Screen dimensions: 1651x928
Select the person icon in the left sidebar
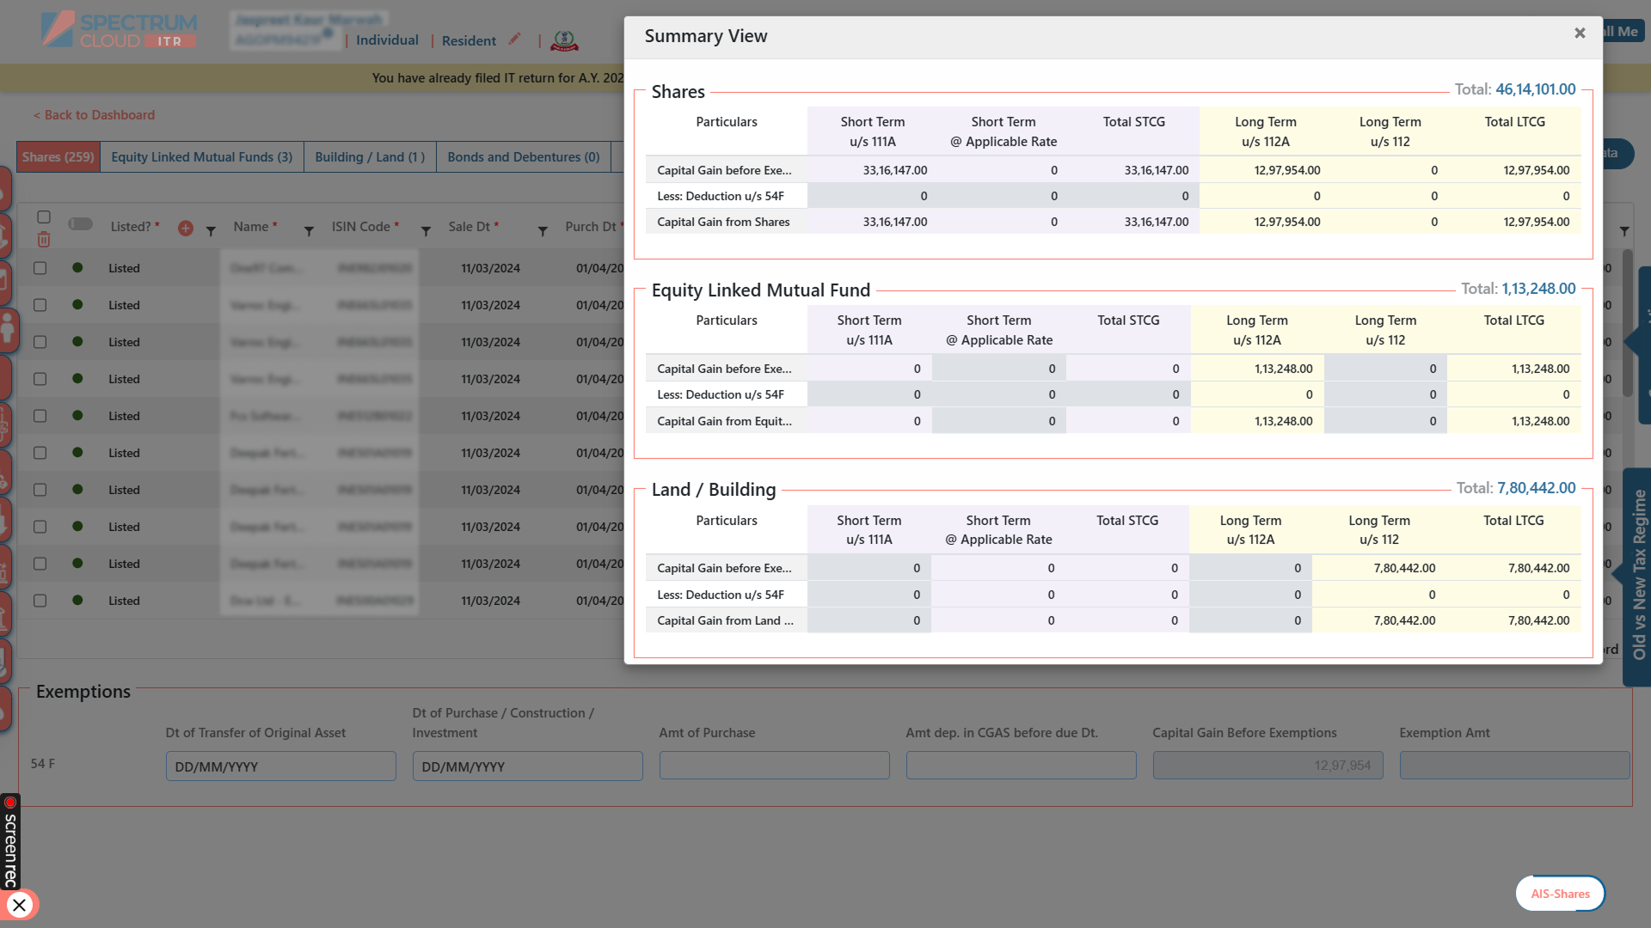(x=10, y=330)
